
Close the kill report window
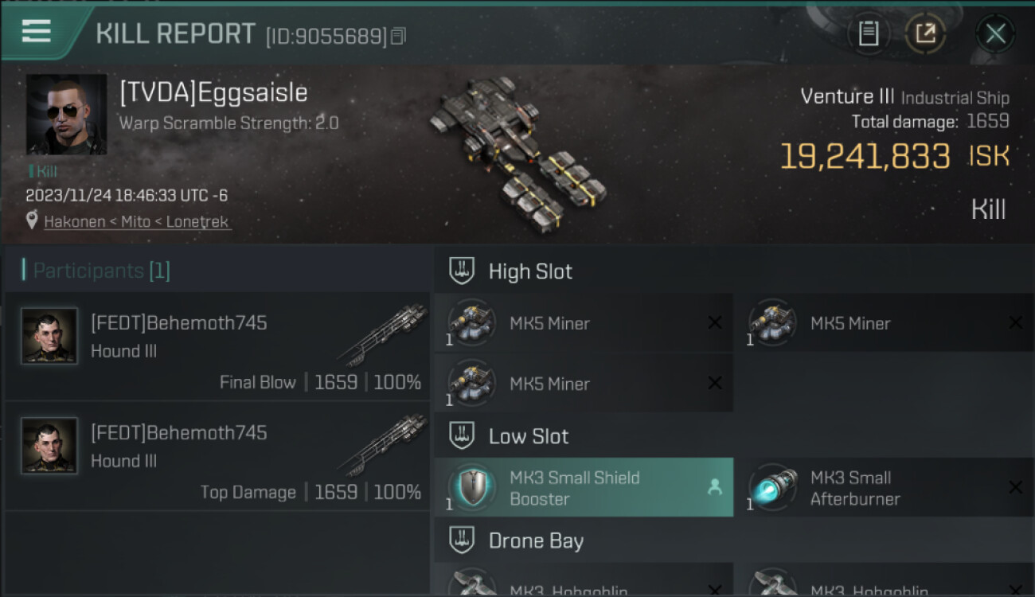pos(995,33)
